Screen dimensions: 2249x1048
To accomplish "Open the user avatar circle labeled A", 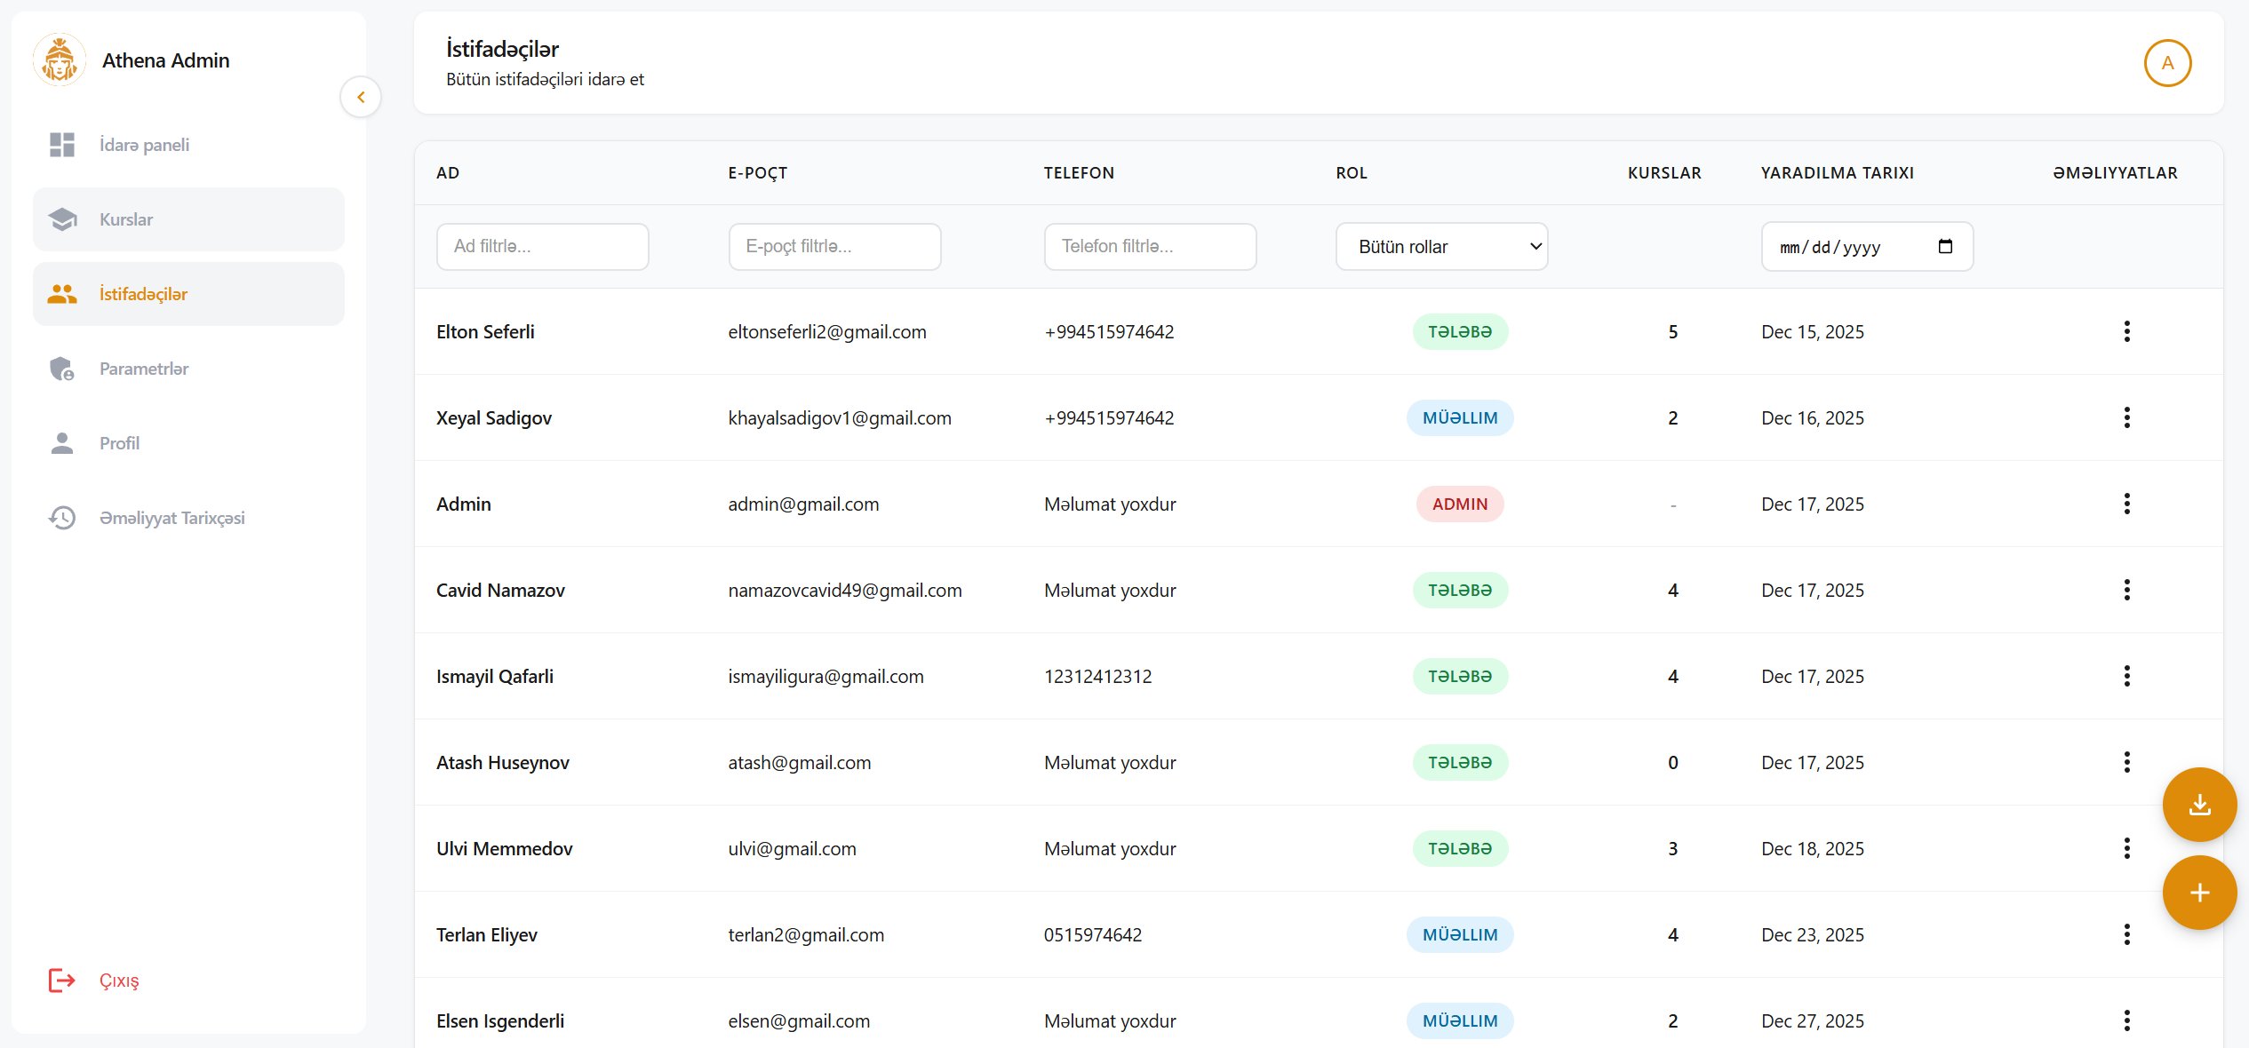I will click(2166, 63).
